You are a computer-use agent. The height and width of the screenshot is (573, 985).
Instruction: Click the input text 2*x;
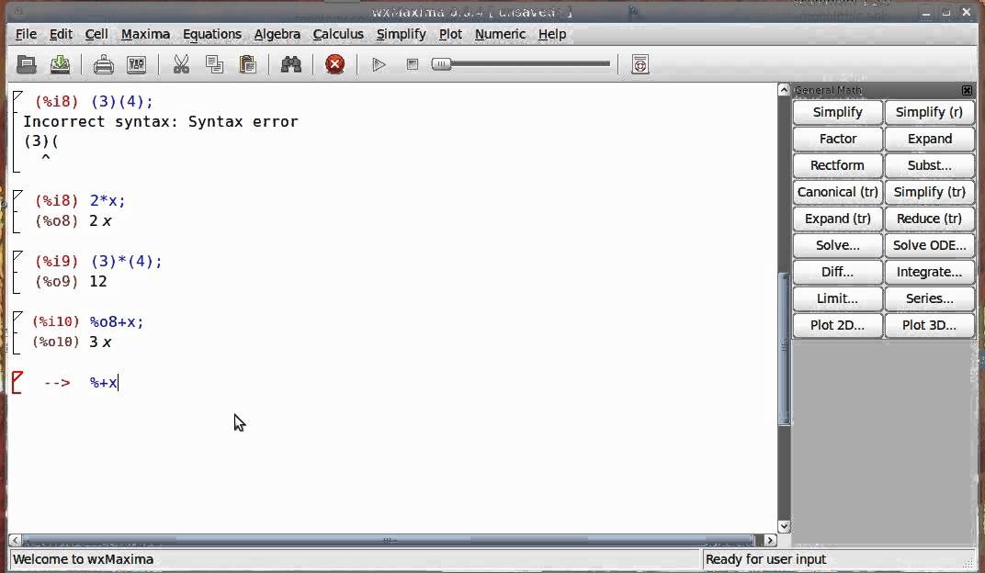point(108,201)
